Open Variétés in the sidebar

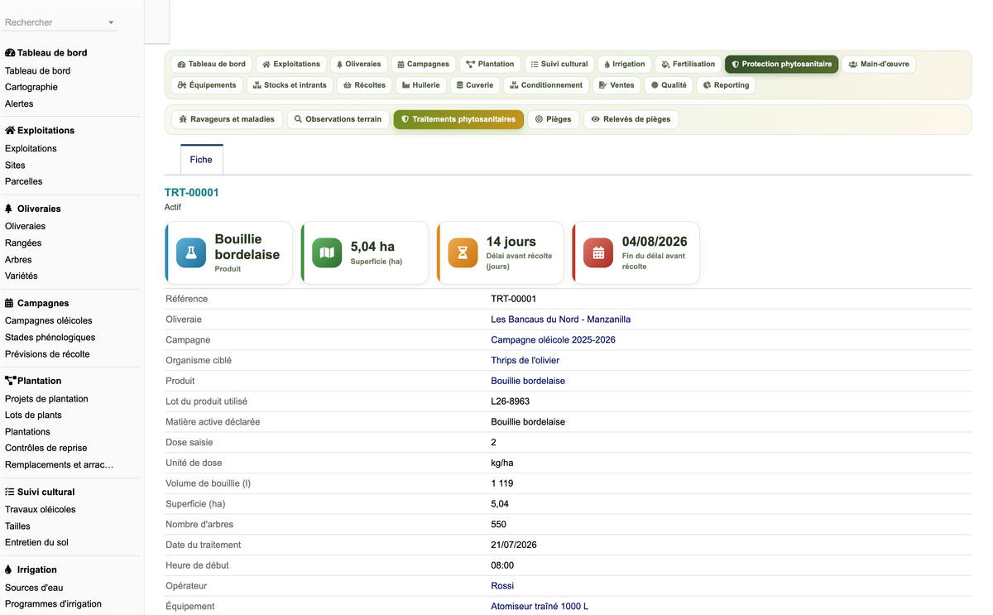[22, 276]
